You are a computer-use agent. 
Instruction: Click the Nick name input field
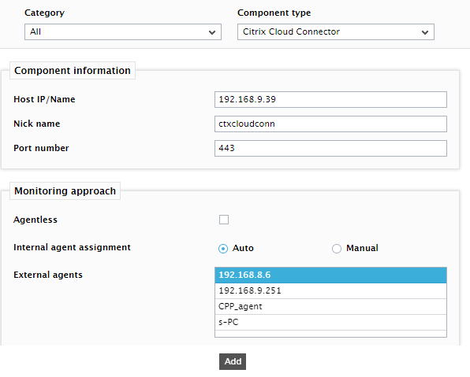coord(330,124)
